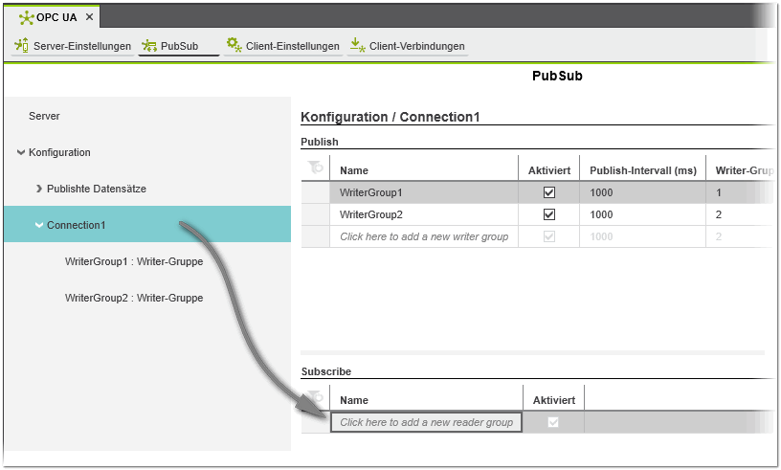Viewport: 781px width, 470px height.
Task: Sort by Publish-Intervall (ms) column header
Action: [x=643, y=170]
